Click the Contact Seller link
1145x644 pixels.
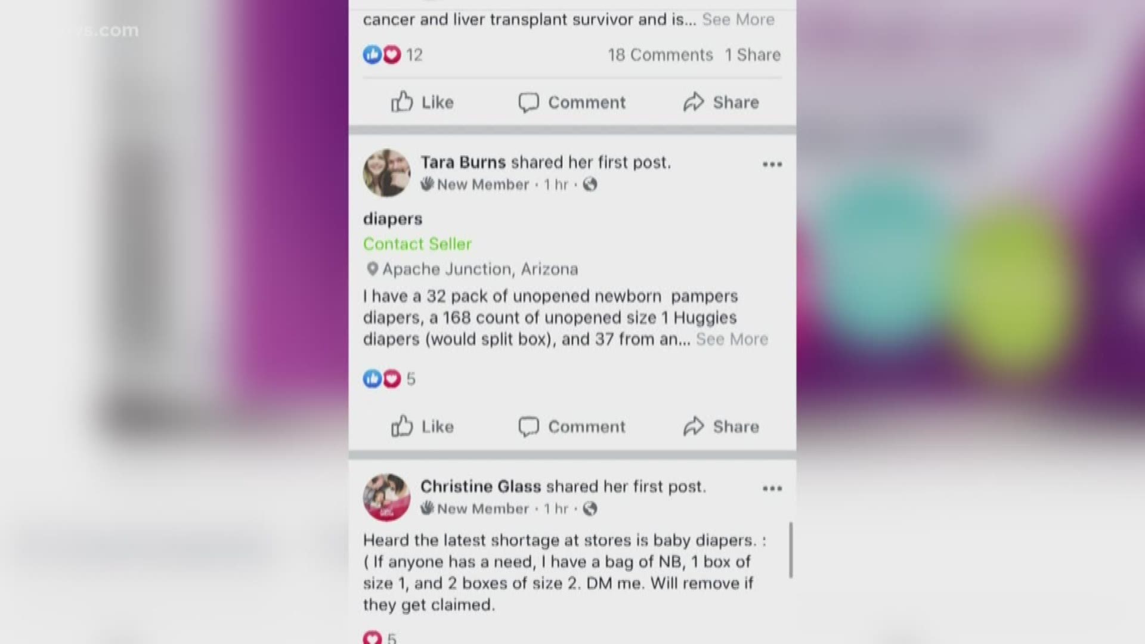pos(417,244)
